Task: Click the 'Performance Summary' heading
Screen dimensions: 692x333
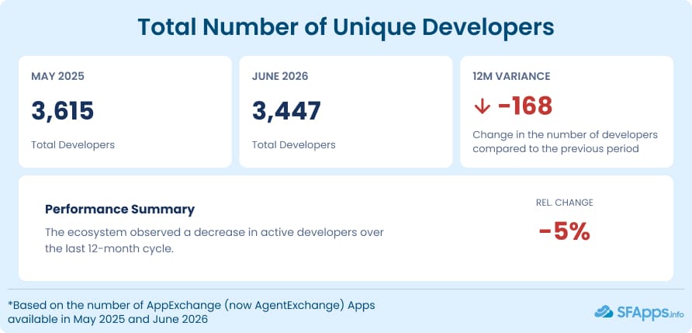Action: (x=120, y=210)
